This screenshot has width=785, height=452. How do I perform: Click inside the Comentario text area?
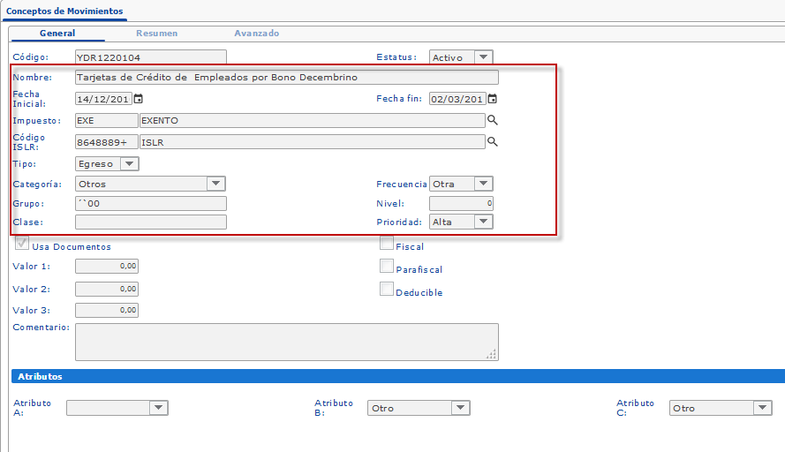tap(287, 342)
